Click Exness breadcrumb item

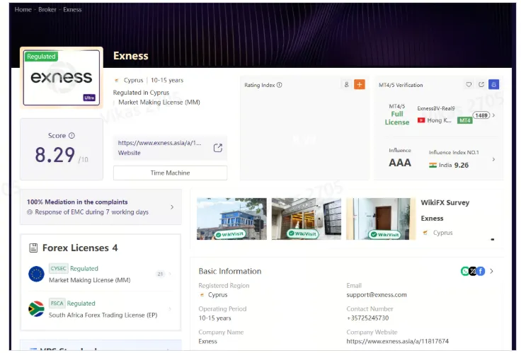(x=72, y=10)
